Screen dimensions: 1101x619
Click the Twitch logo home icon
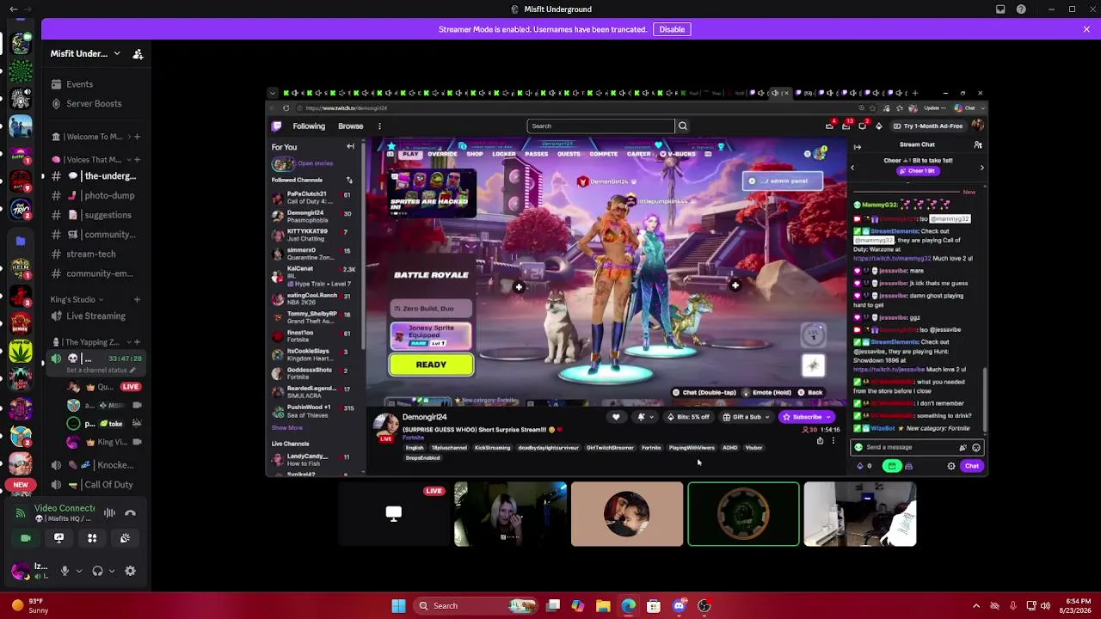(276, 126)
